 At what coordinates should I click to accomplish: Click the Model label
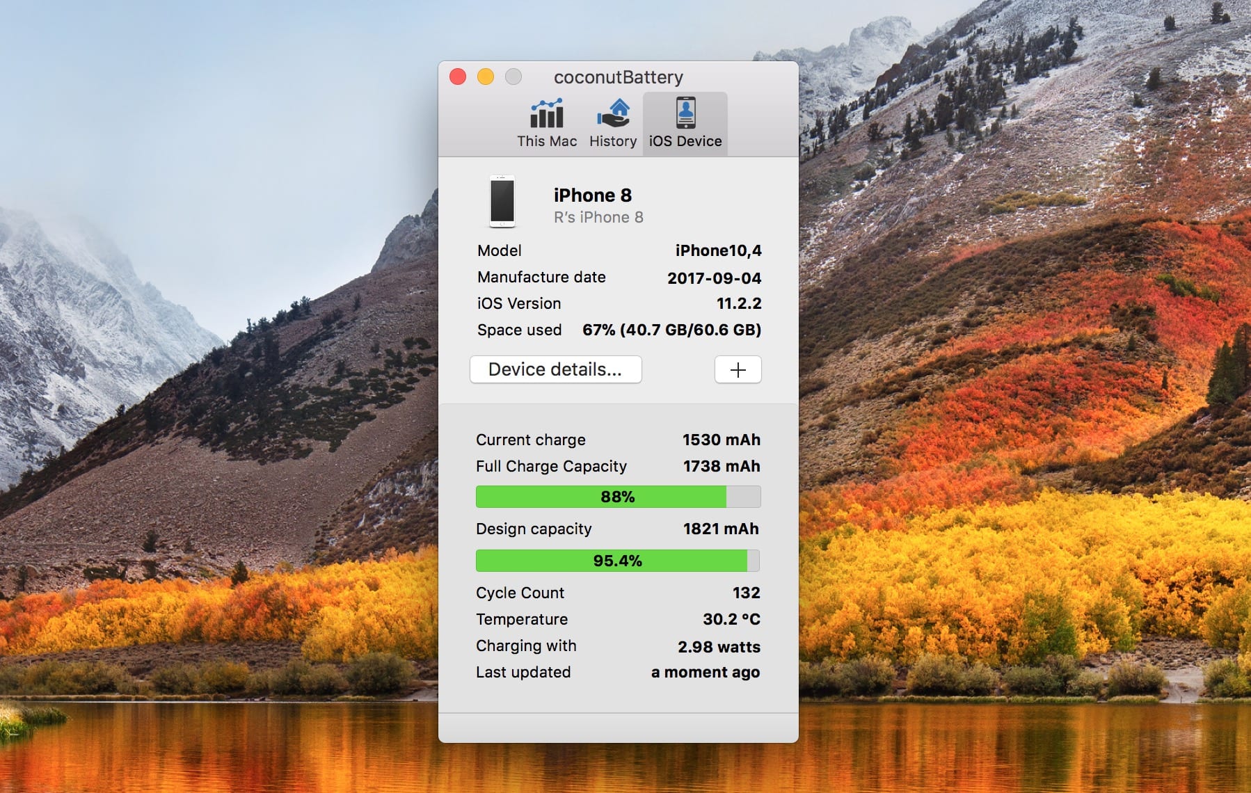499,250
